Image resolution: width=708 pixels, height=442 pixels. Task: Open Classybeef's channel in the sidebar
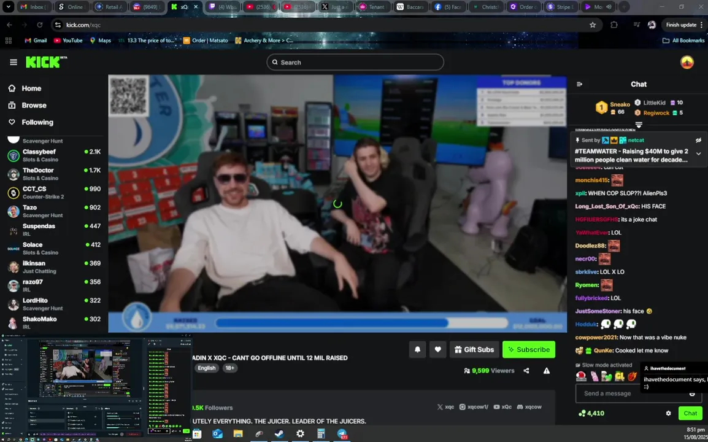(54, 155)
